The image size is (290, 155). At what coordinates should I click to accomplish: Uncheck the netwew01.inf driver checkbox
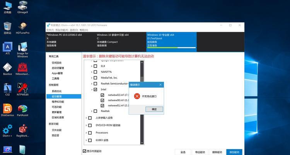coord(102,105)
